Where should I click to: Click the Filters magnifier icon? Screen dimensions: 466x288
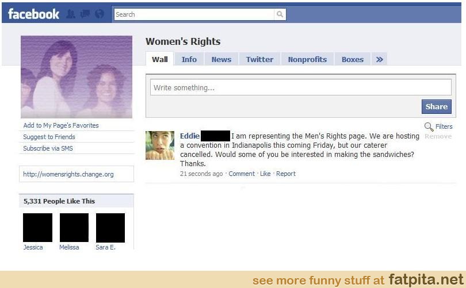pos(429,127)
